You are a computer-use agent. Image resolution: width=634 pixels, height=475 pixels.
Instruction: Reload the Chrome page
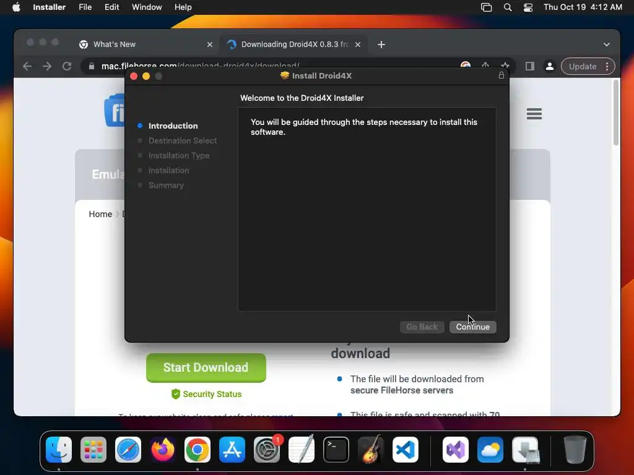(x=67, y=66)
